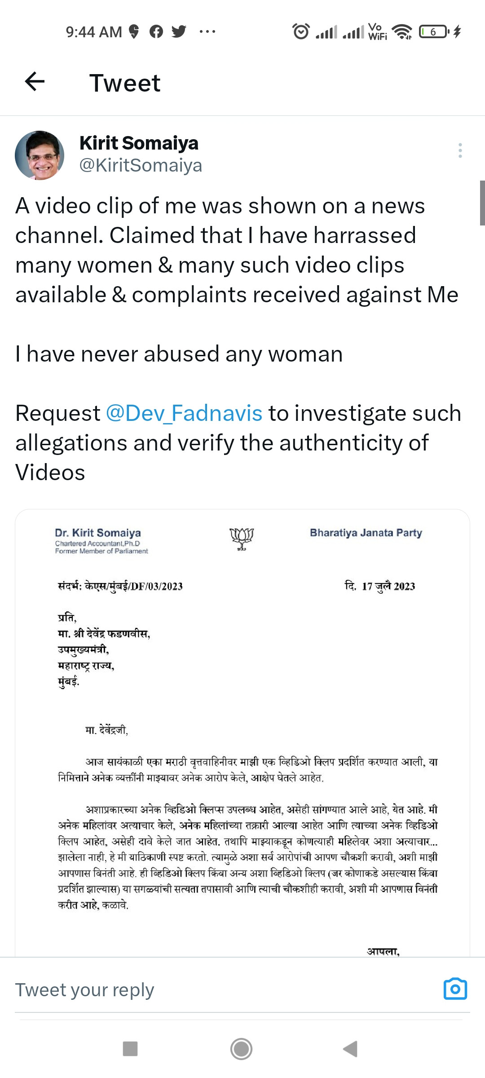
Task: Click the scrollbar handle on right edge
Action: (x=482, y=202)
